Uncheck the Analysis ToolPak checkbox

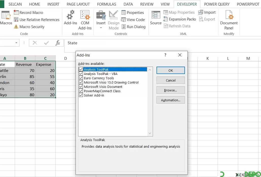click(81, 69)
